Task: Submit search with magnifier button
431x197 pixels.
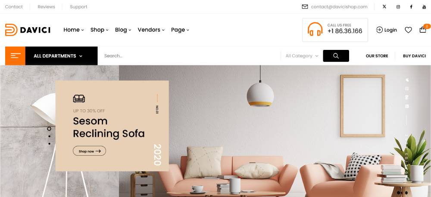Action: pyautogui.click(x=336, y=55)
